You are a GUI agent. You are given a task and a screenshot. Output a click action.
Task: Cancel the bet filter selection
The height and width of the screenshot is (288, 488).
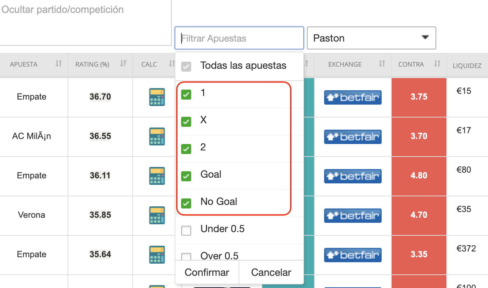coord(271,272)
